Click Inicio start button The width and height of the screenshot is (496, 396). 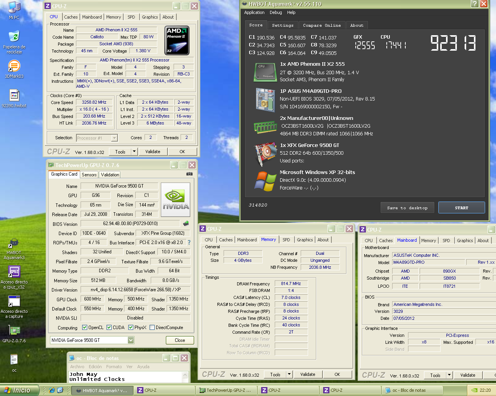point(20,390)
